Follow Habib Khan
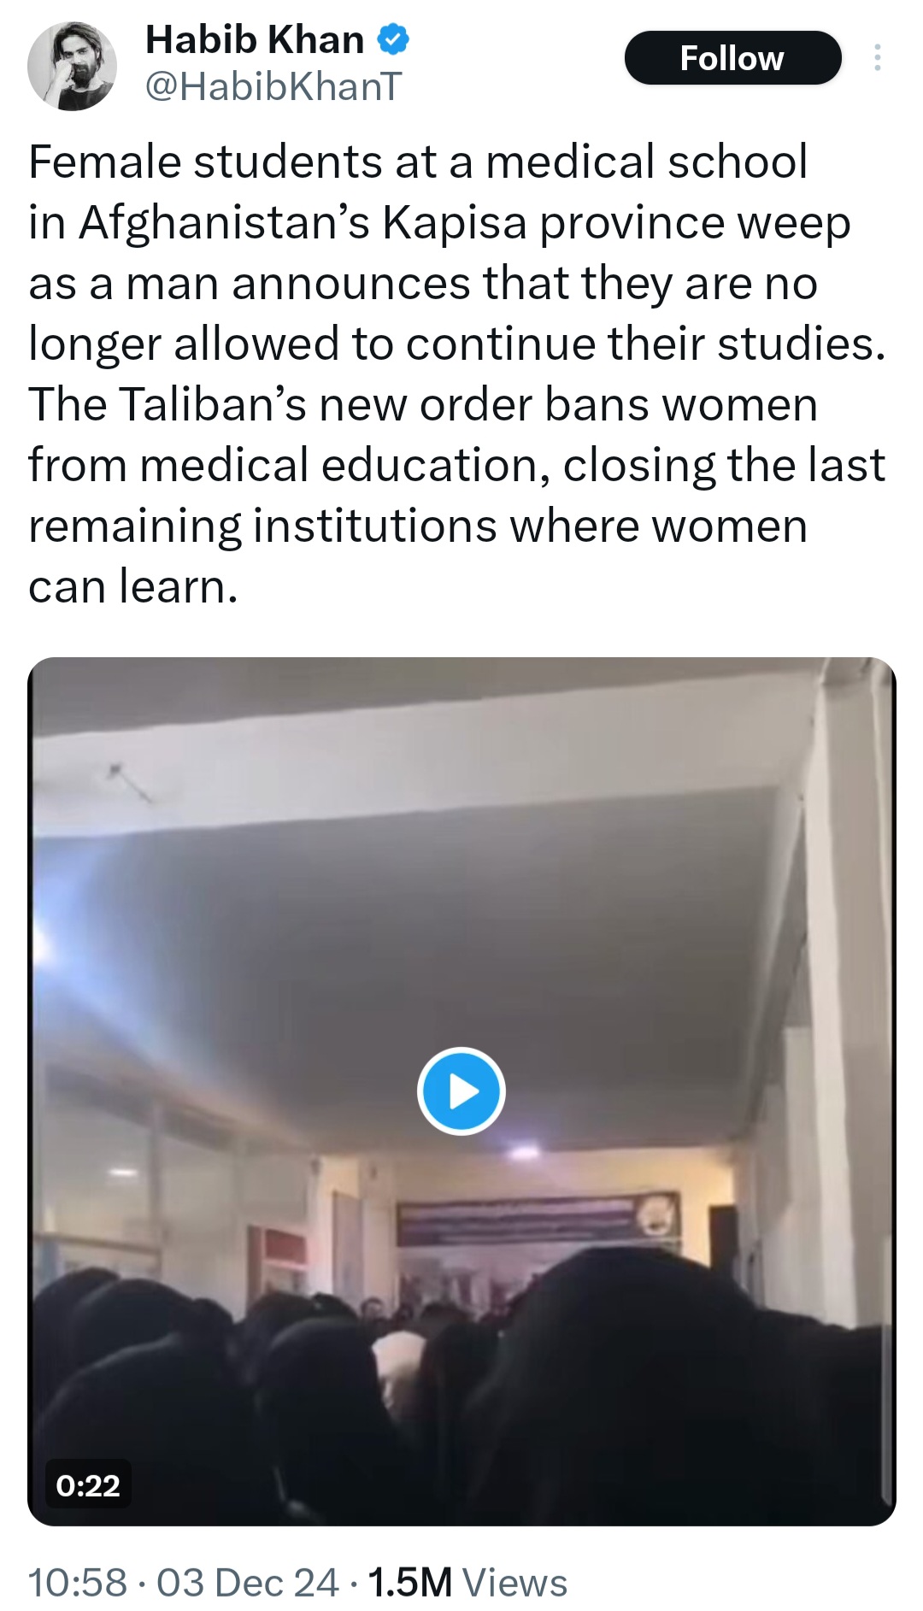The width and height of the screenshot is (923, 1611). 732,58
